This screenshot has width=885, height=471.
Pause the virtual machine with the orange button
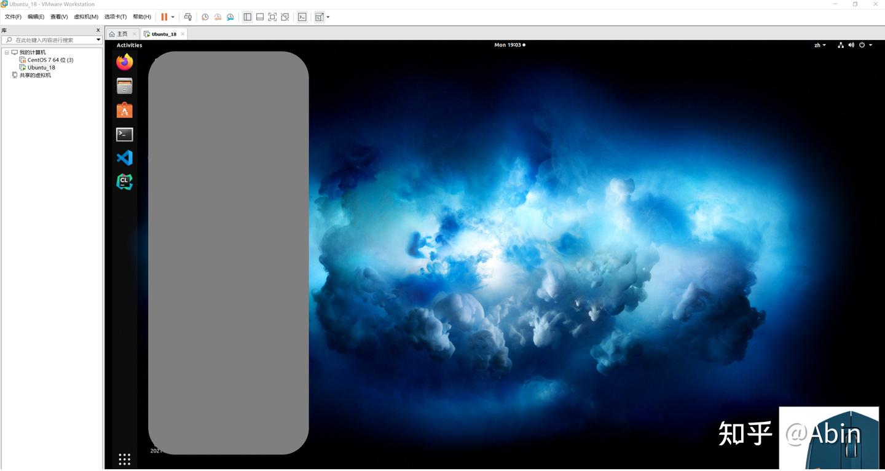point(164,17)
